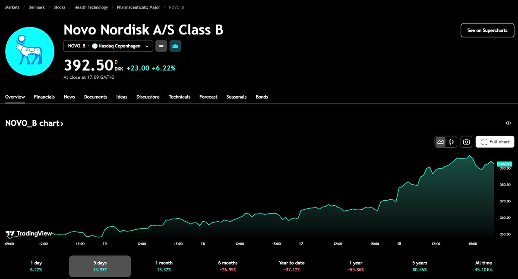Select the 5 years range
This screenshot has width=518, height=279.
tap(420, 266)
